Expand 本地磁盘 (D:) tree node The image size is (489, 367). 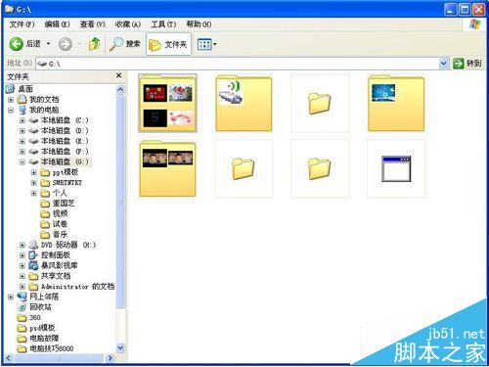click(x=22, y=131)
